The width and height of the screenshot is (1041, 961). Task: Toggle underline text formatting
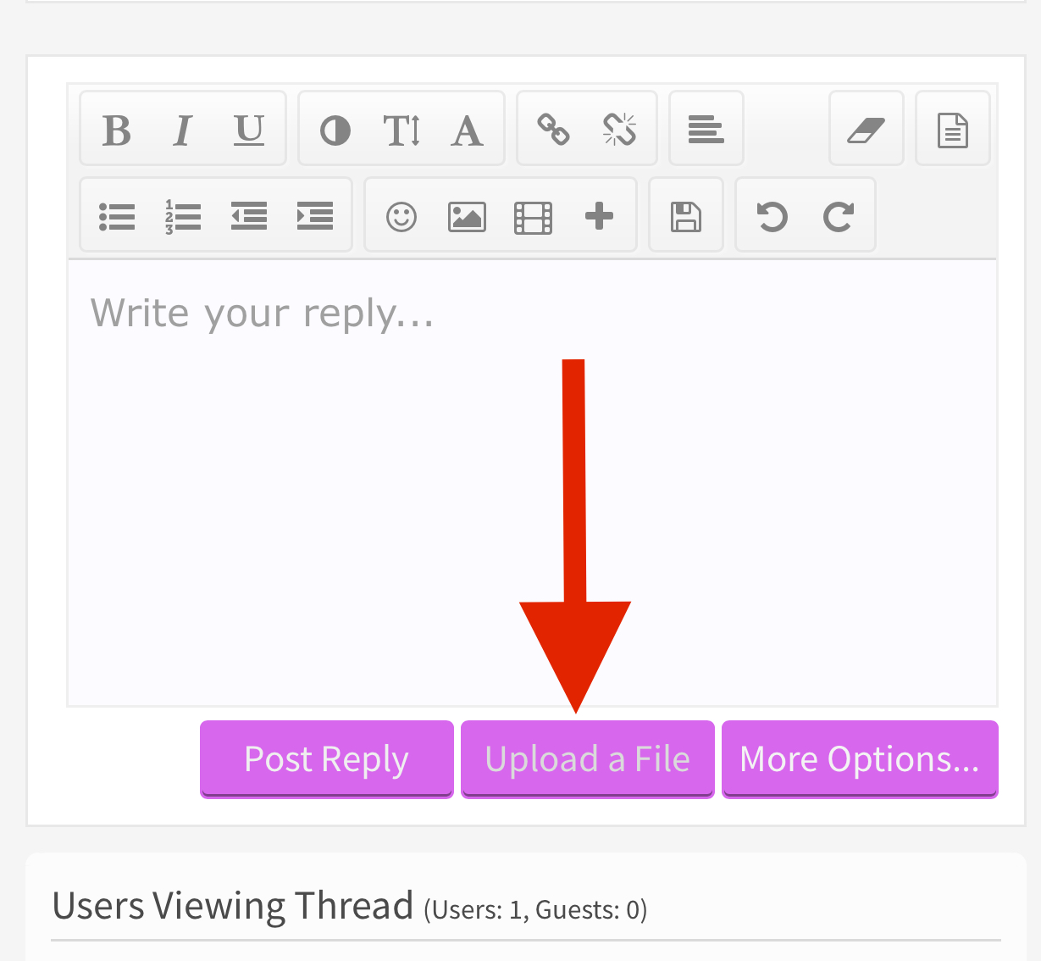pyautogui.click(x=249, y=131)
